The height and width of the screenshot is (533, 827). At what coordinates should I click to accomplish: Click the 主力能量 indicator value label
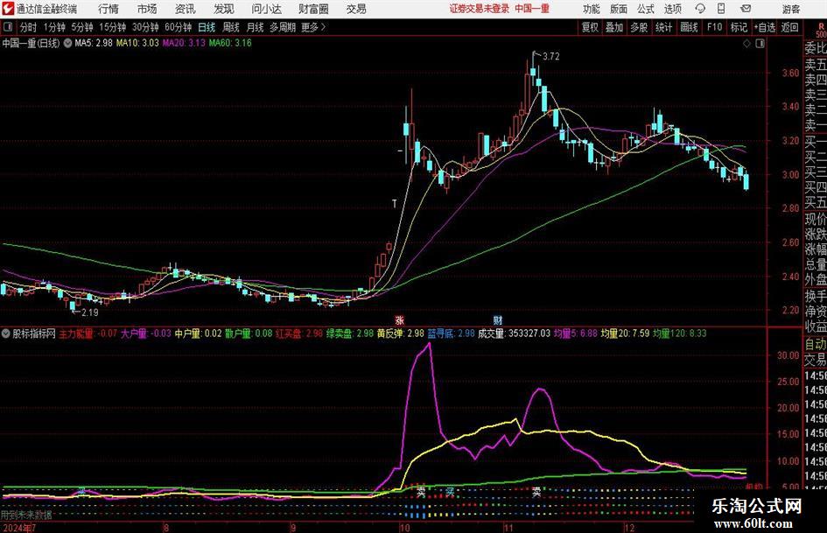88,333
